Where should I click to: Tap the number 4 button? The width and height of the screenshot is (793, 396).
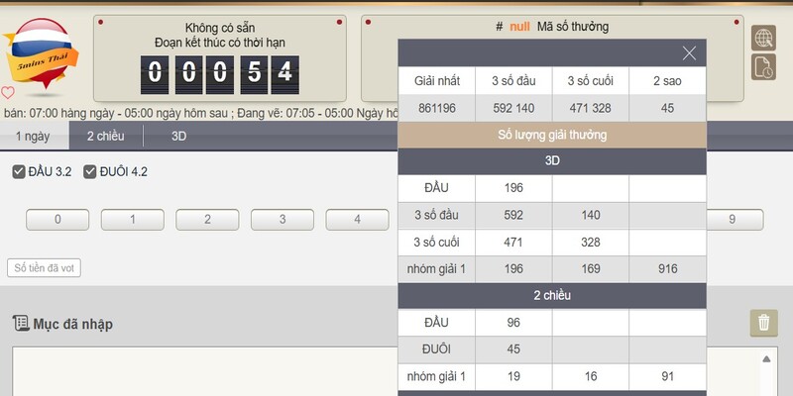tap(357, 220)
